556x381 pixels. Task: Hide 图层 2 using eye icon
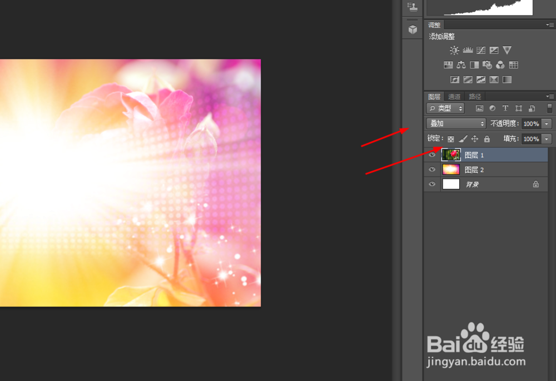(x=432, y=169)
